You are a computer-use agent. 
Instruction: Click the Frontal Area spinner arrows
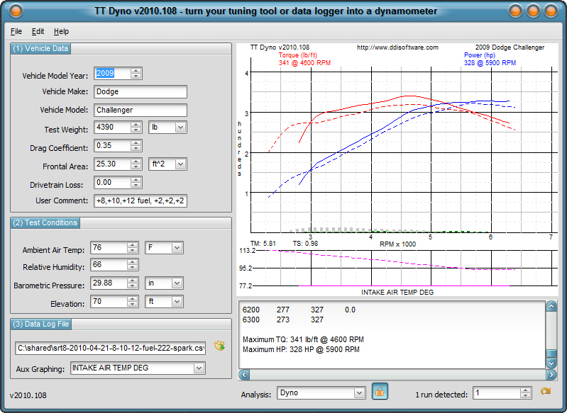pyautogui.click(x=136, y=164)
